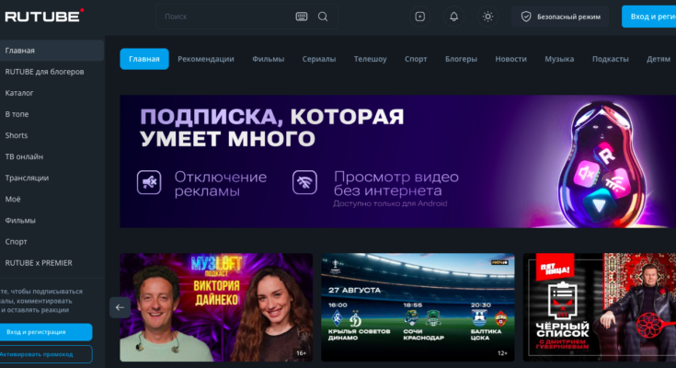The image size is (676, 368).
Task: Select the Фильмы top tab
Action: click(x=268, y=59)
